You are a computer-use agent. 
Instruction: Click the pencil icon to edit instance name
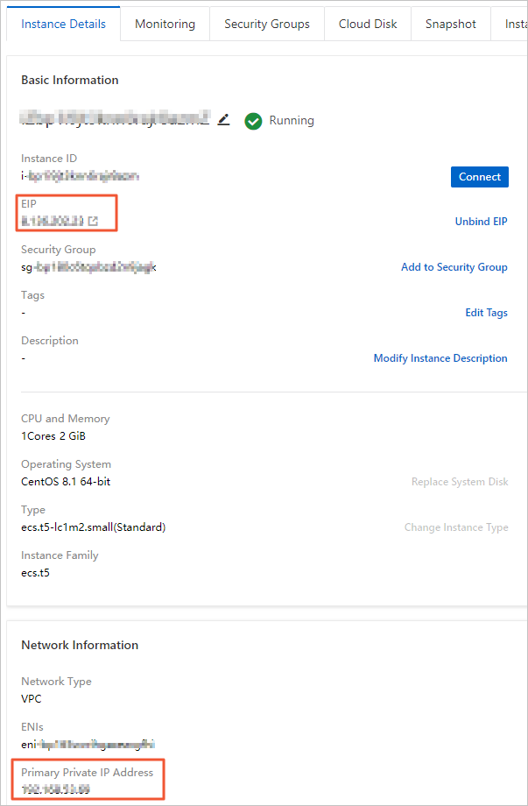point(224,120)
